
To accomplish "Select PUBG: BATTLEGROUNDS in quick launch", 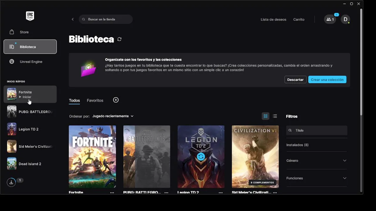I will click(30, 112).
